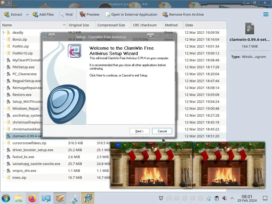This screenshot has height=204, width=272.
Task: Select savsetupg_savsite-savsite.exe row
Action: point(58,164)
